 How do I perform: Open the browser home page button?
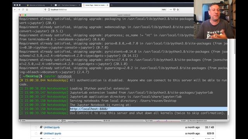27,10
